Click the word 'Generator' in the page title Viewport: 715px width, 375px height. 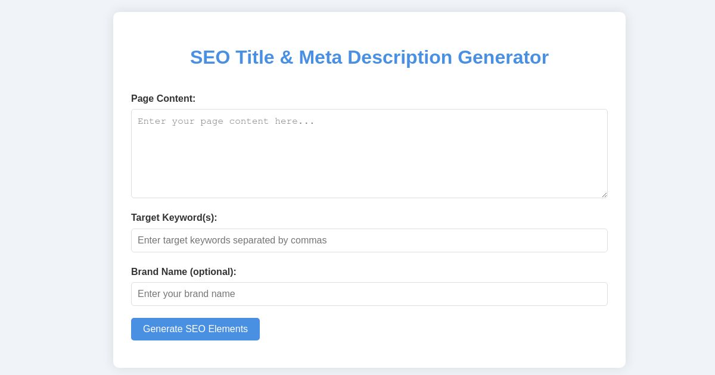(503, 57)
